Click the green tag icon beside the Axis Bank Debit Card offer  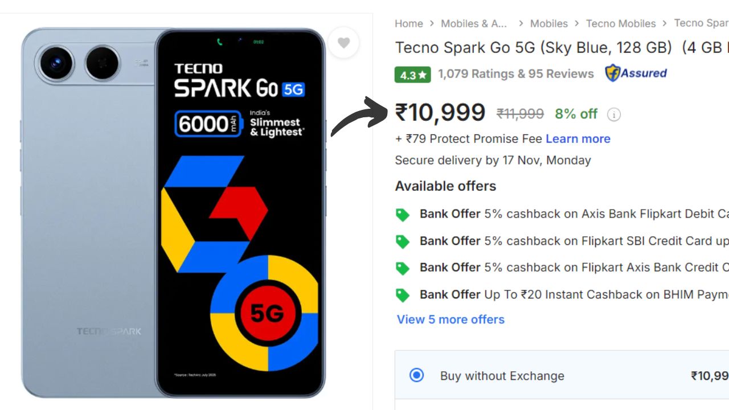tap(403, 215)
